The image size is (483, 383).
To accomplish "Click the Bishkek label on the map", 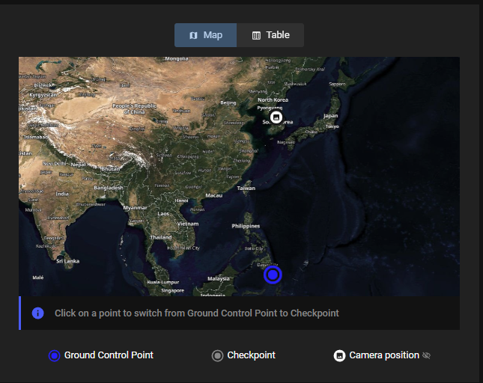I will (x=43, y=85).
